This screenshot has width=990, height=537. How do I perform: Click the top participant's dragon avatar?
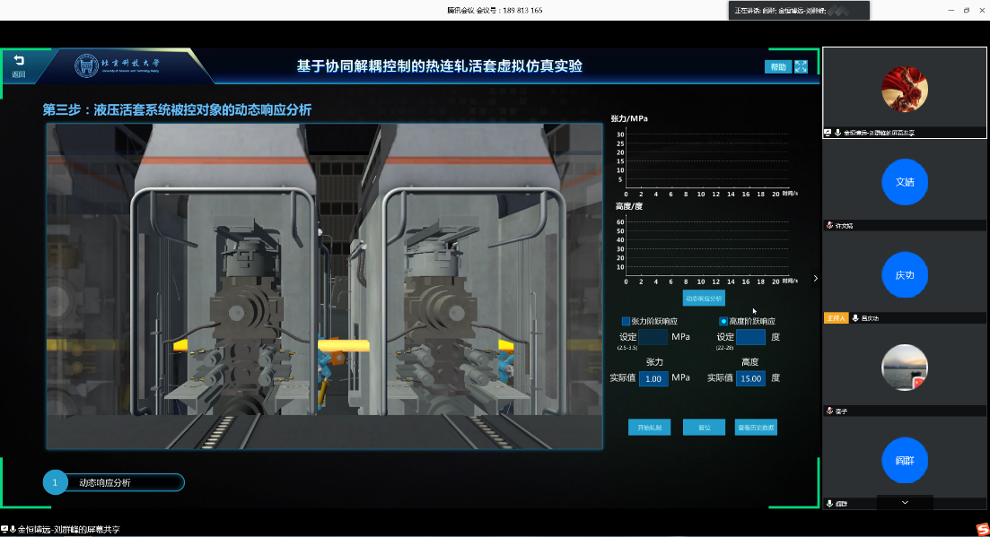[x=905, y=90]
